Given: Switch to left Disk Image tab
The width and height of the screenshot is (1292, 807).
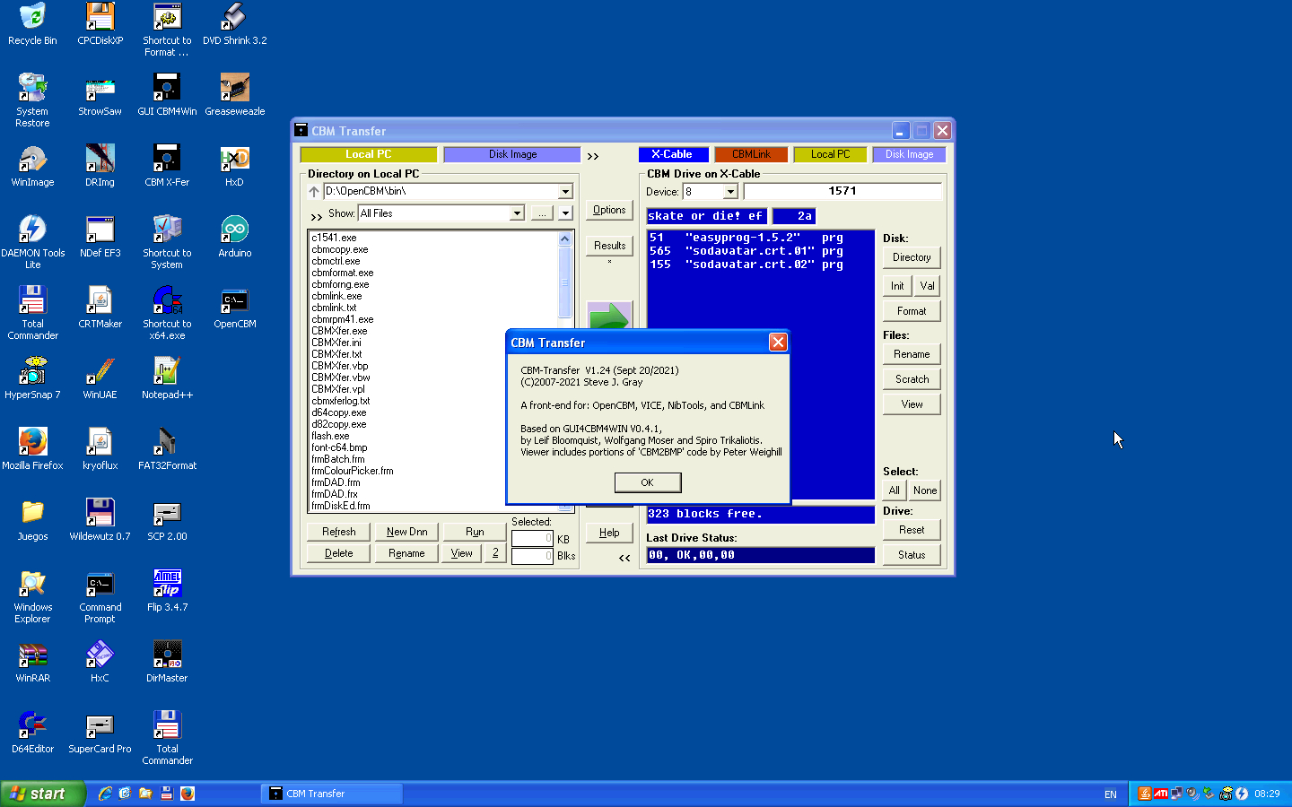Looking at the screenshot, I should [513, 154].
